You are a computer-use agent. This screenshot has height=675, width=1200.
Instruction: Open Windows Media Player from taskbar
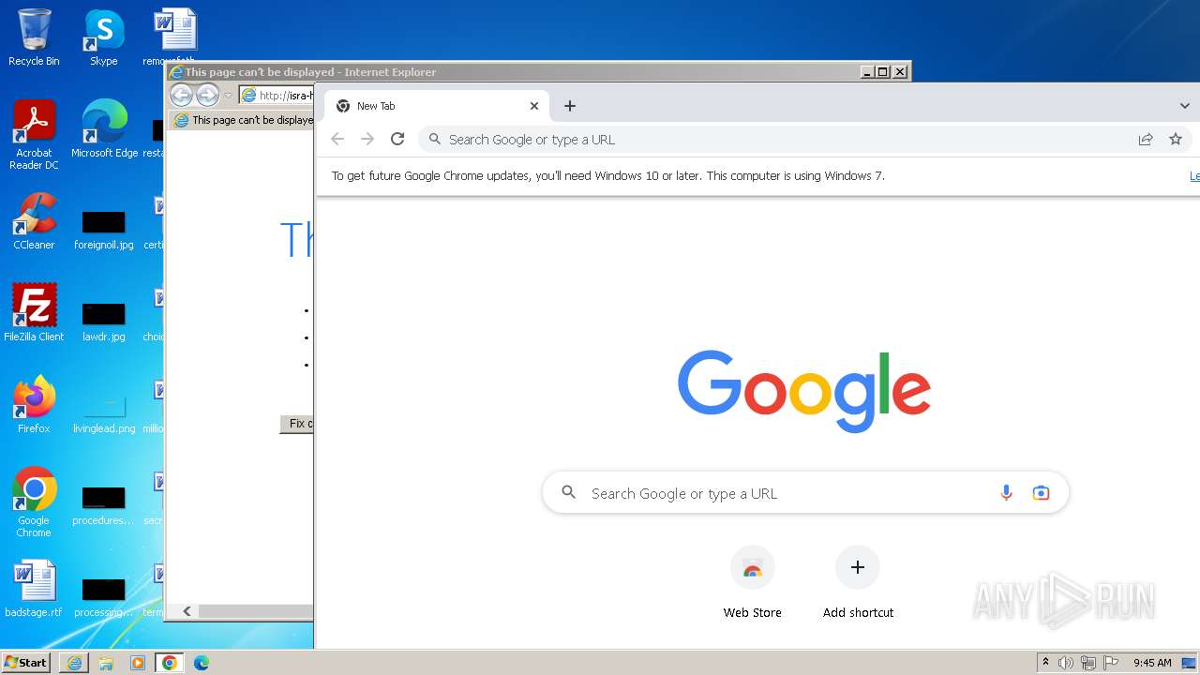(138, 663)
